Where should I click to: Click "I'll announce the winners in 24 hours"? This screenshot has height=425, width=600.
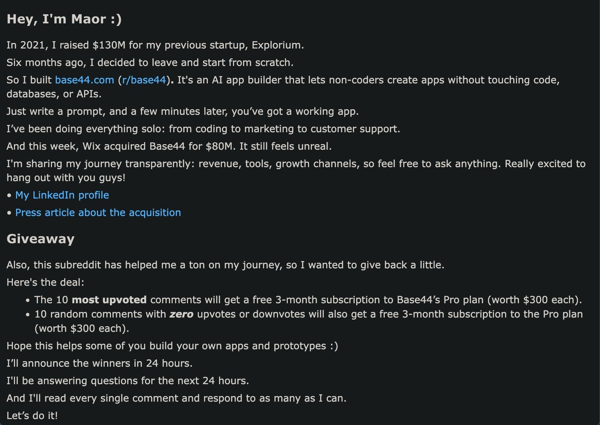(x=99, y=363)
